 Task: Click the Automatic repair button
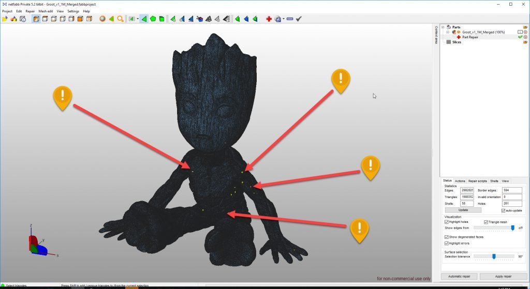[x=459, y=276]
